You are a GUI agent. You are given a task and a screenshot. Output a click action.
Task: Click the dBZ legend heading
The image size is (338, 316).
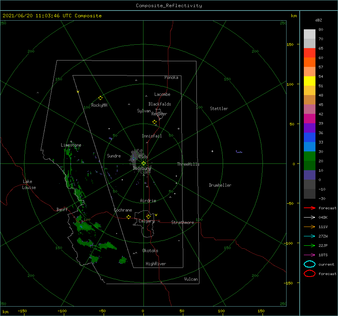click(x=318, y=20)
